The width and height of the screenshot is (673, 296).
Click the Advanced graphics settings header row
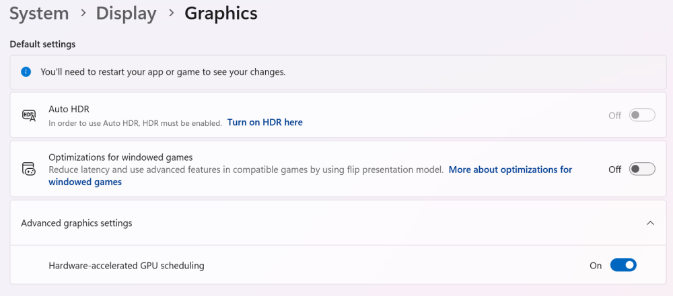tap(269, 223)
